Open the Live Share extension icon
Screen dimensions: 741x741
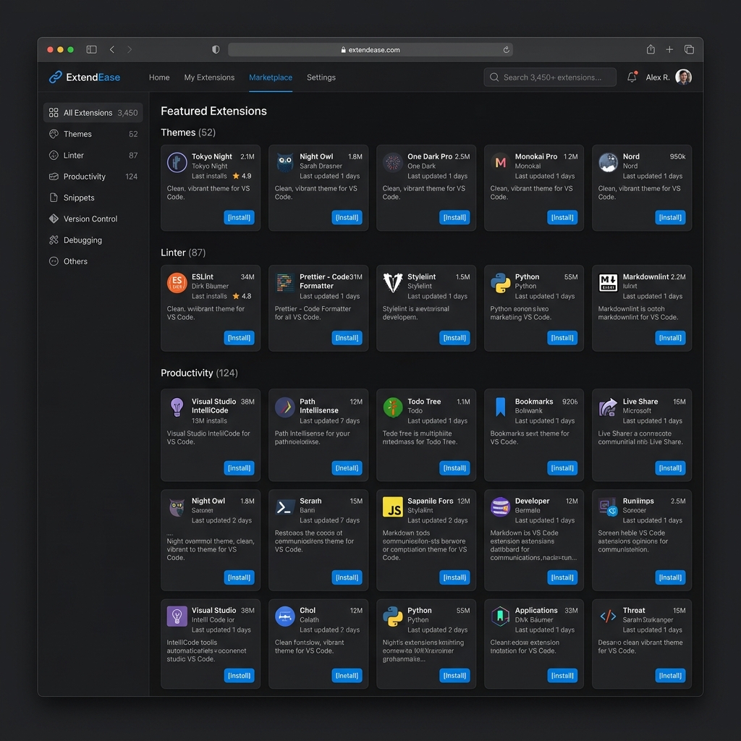608,407
